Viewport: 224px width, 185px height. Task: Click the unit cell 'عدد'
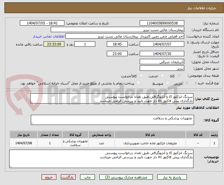point(101,143)
